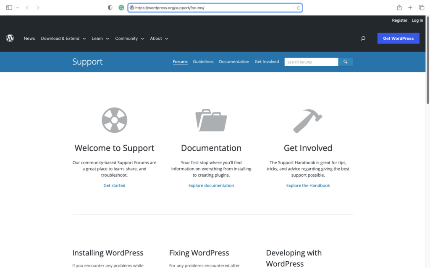The height and width of the screenshot is (268, 430).
Task: Click the Log In link
Action: (x=417, y=21)
